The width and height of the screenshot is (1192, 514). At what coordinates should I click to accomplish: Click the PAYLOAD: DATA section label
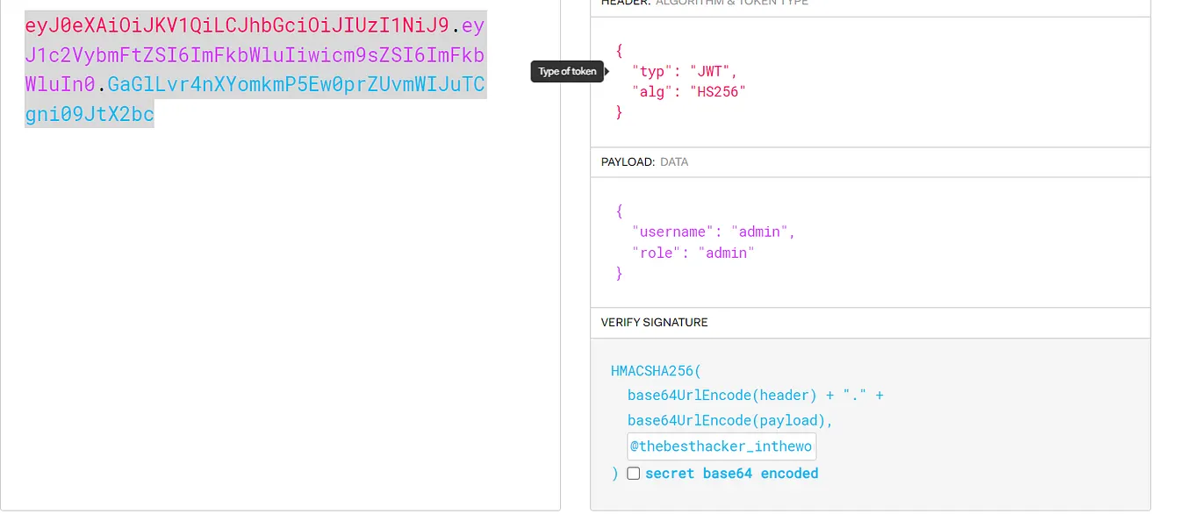(x=643, y=161)
